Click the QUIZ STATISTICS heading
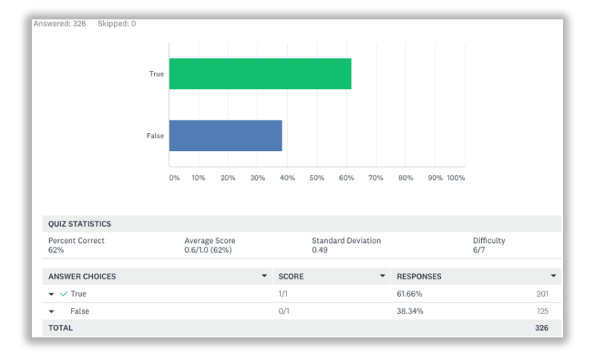595x356 pixels. (80, 224)
